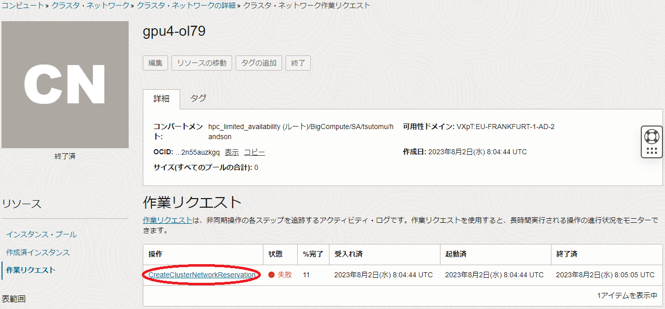Click the dotted grid handle below the lifebuoy
665x309 pixels.
(651, 151)
